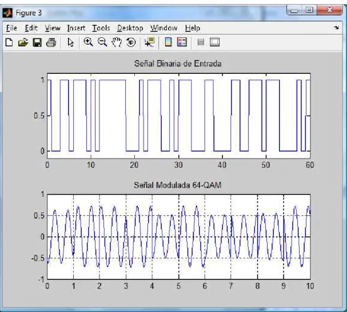Open the View menu
The width and height of the screenshot is (347, 312).
53,28
